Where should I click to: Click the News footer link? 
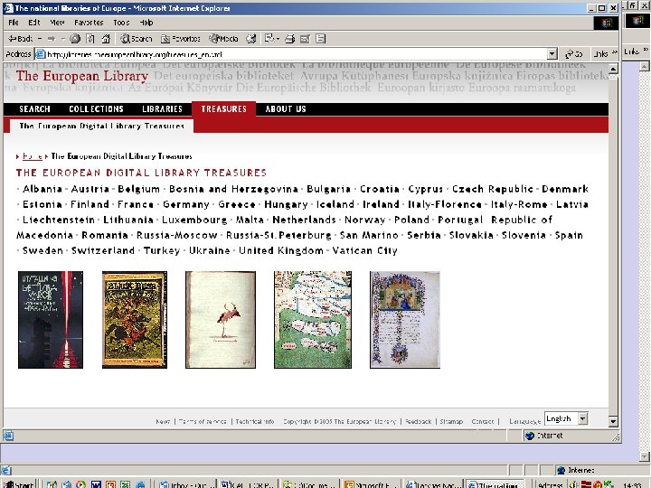163,421
